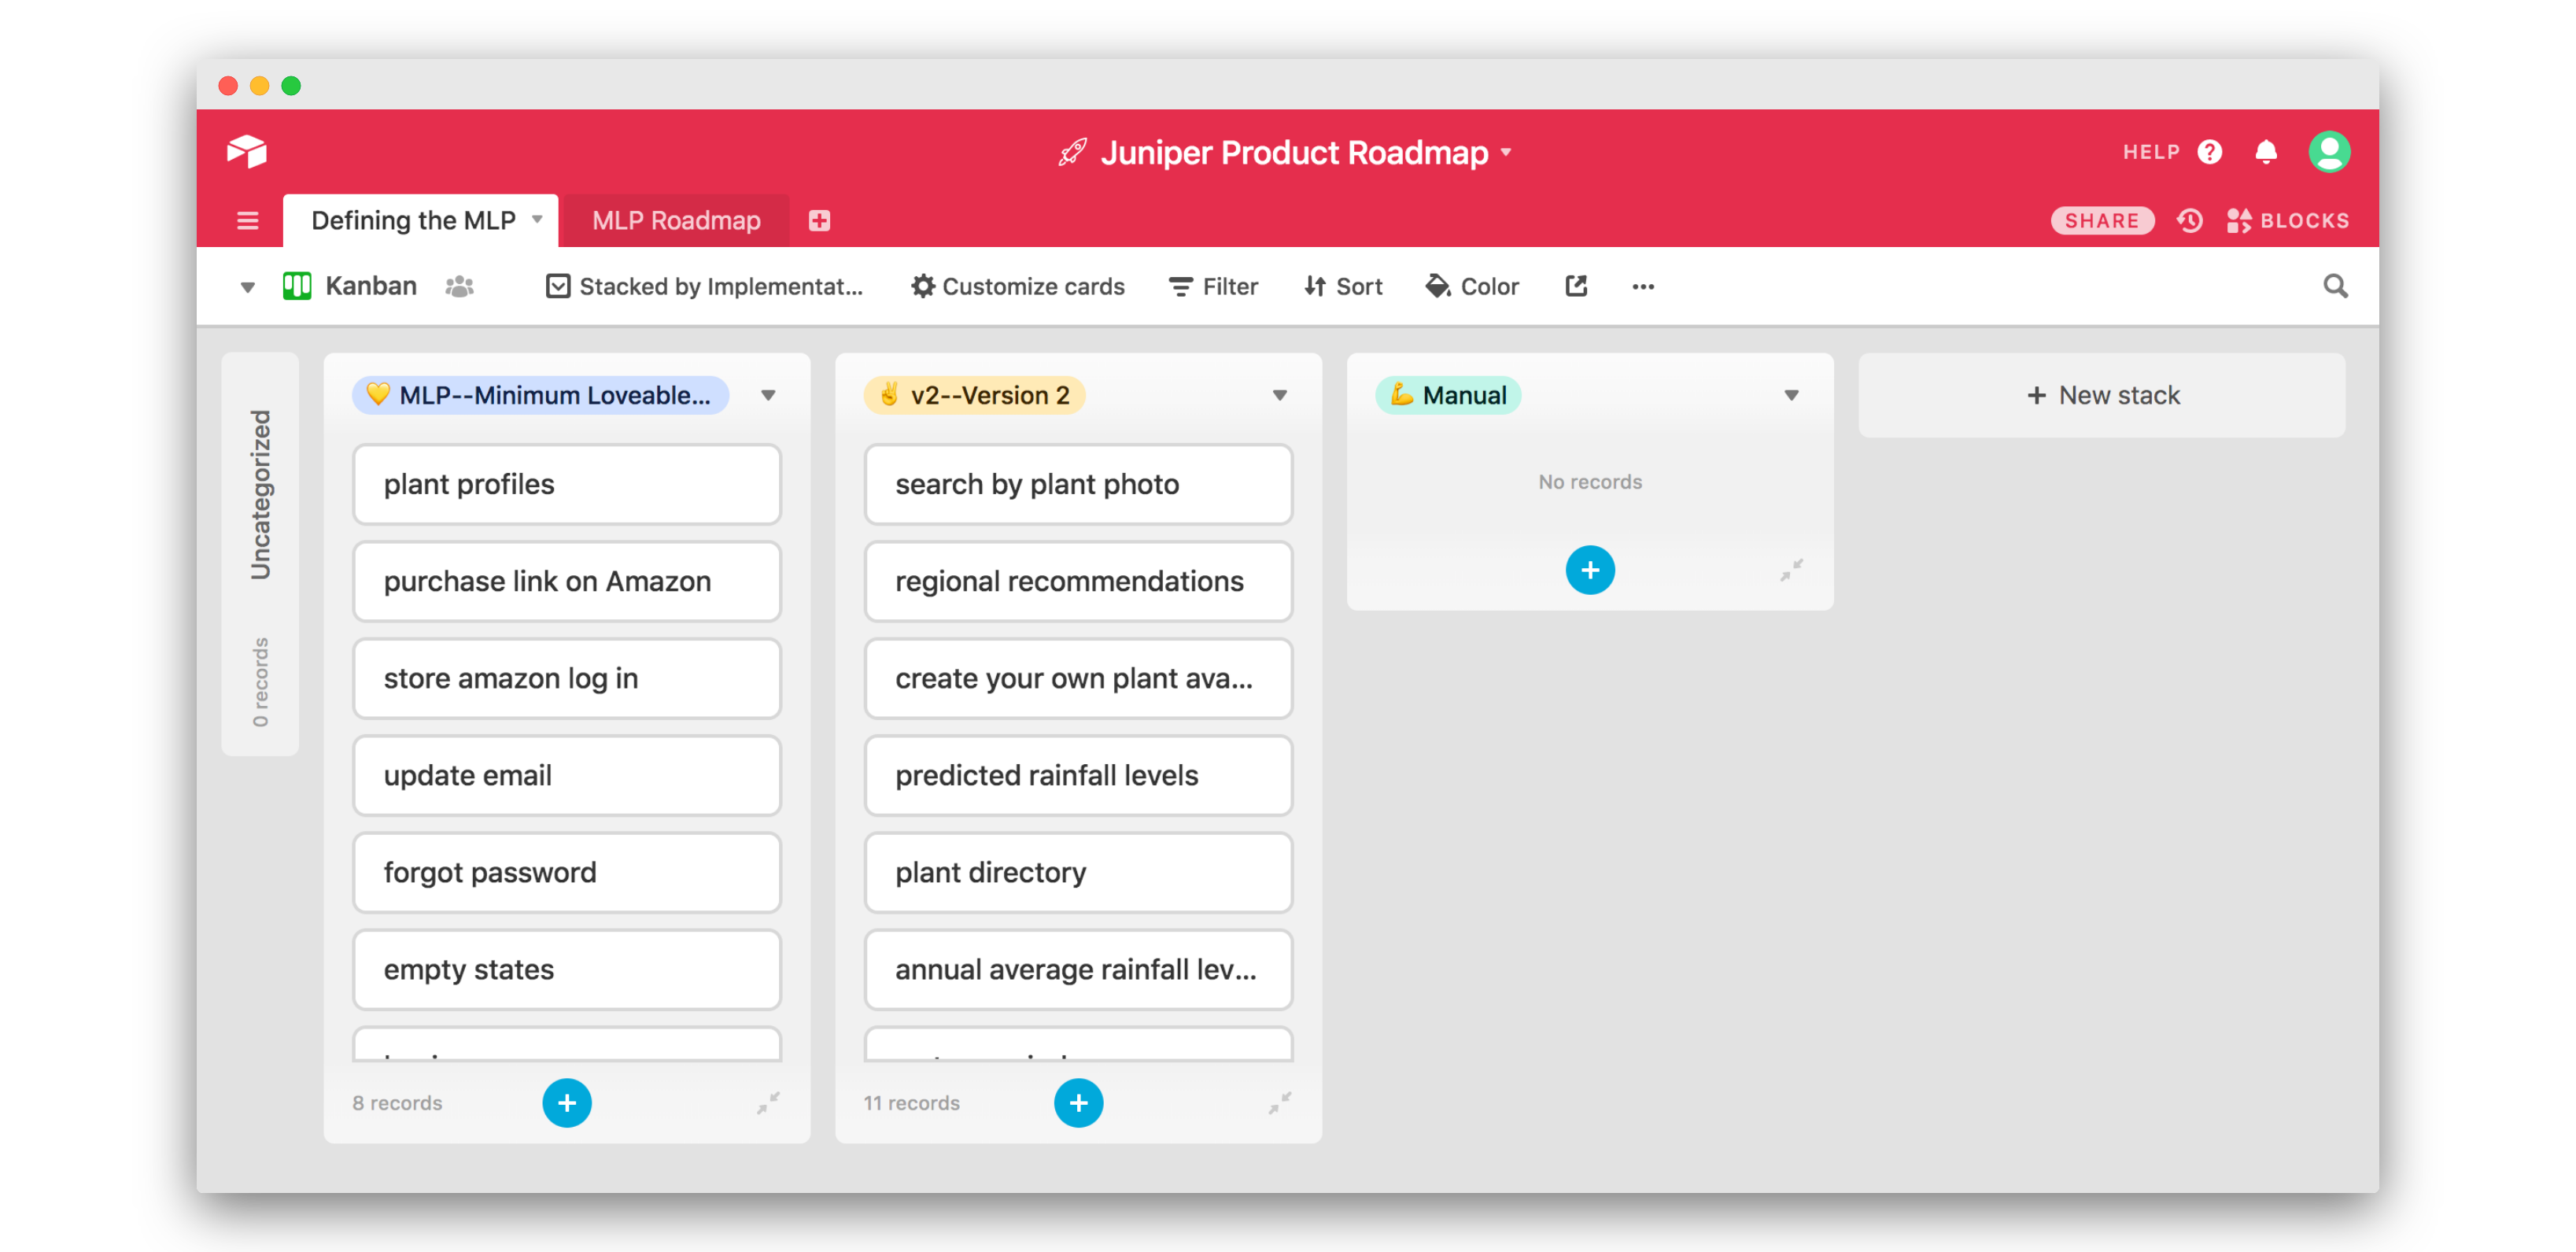This screenshot has width=2576, height=1252.
Task: Open the purchase link on Amazon card
Action: tap(566, 582)
